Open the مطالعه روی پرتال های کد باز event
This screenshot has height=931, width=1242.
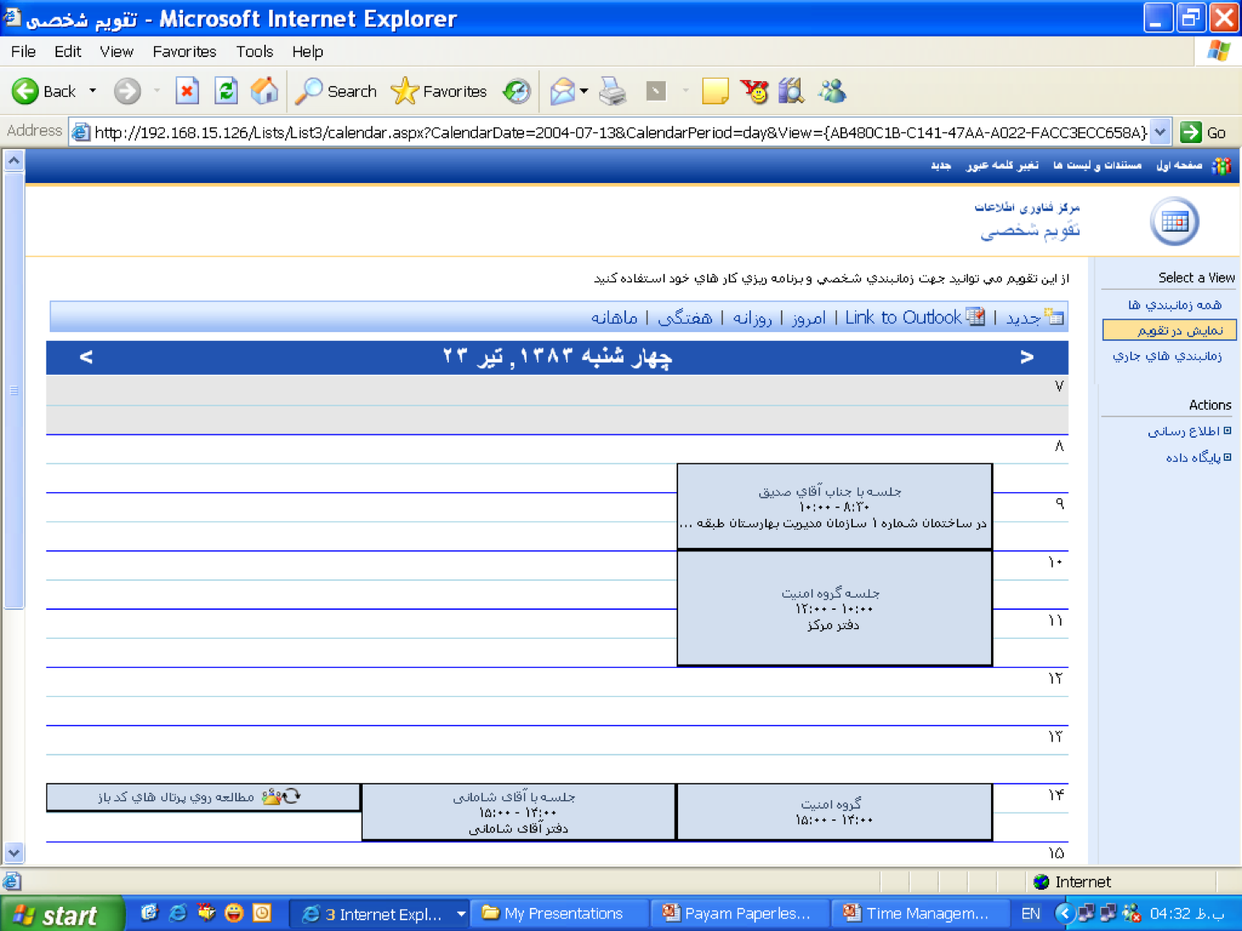[203, 797]
